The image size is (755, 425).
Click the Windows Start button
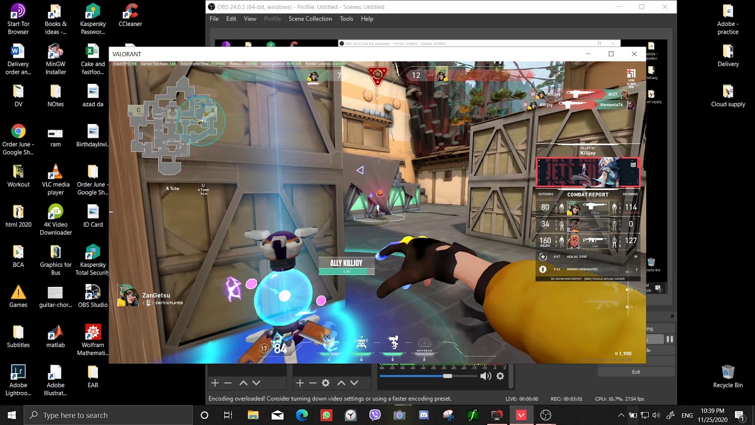12,415
